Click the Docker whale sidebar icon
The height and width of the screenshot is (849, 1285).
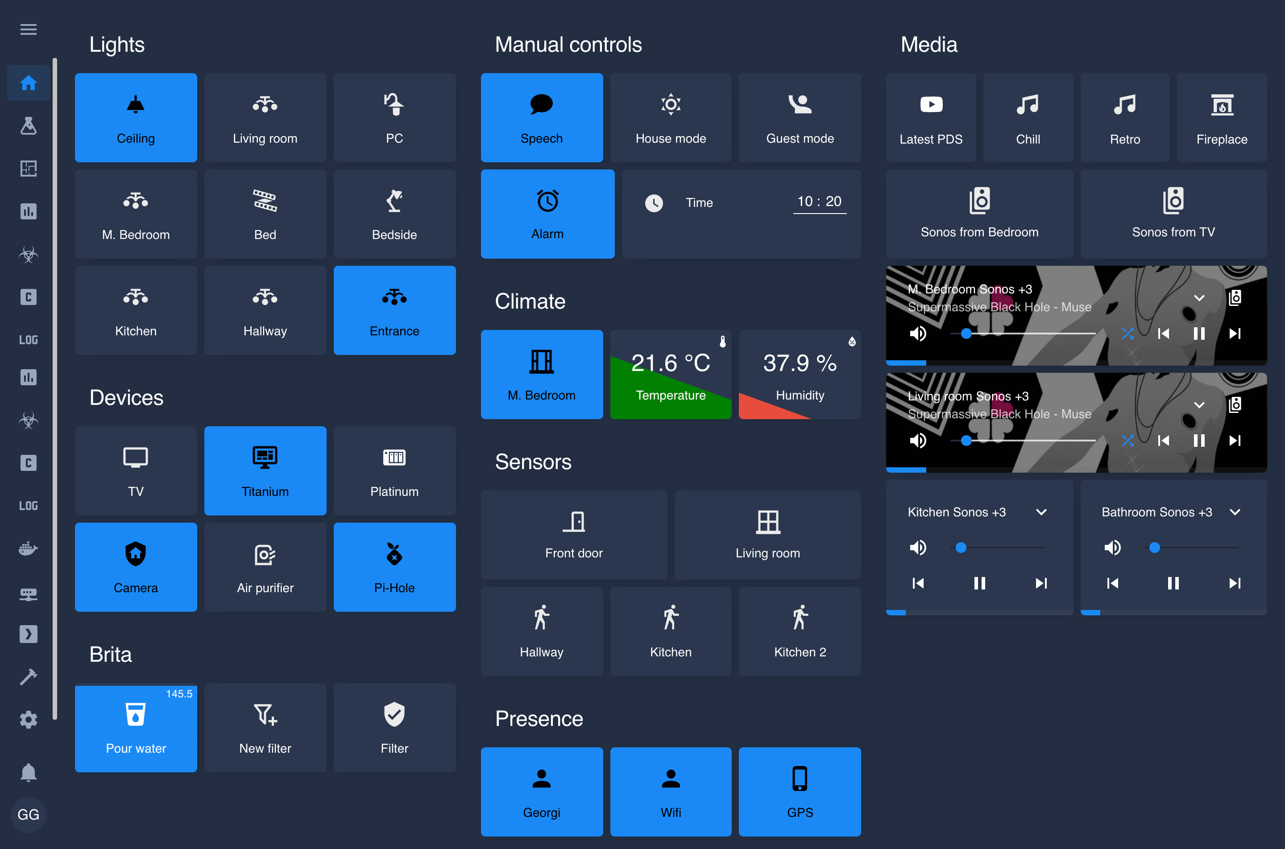tap(28, 548)
